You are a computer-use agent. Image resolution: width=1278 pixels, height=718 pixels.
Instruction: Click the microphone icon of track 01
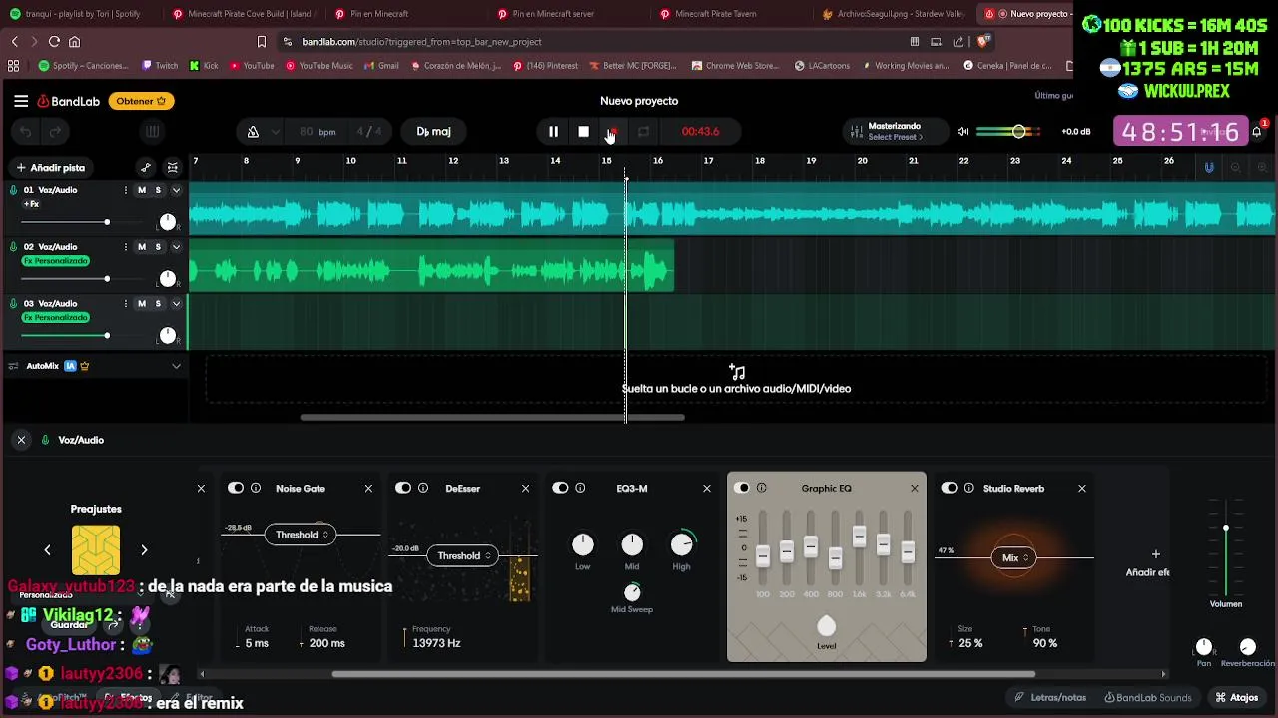point(14,190)
